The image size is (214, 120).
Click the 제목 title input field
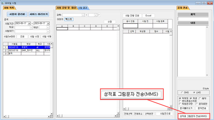(193, 19)
